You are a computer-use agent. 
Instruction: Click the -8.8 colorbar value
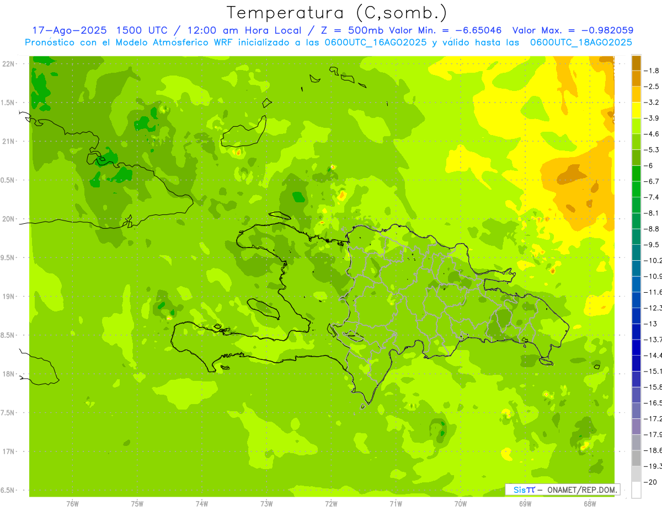click(652, 228)
